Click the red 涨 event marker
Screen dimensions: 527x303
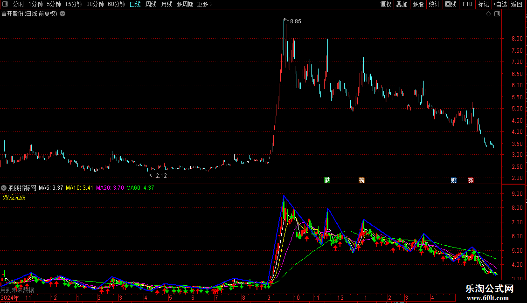[x=471, y=180]
